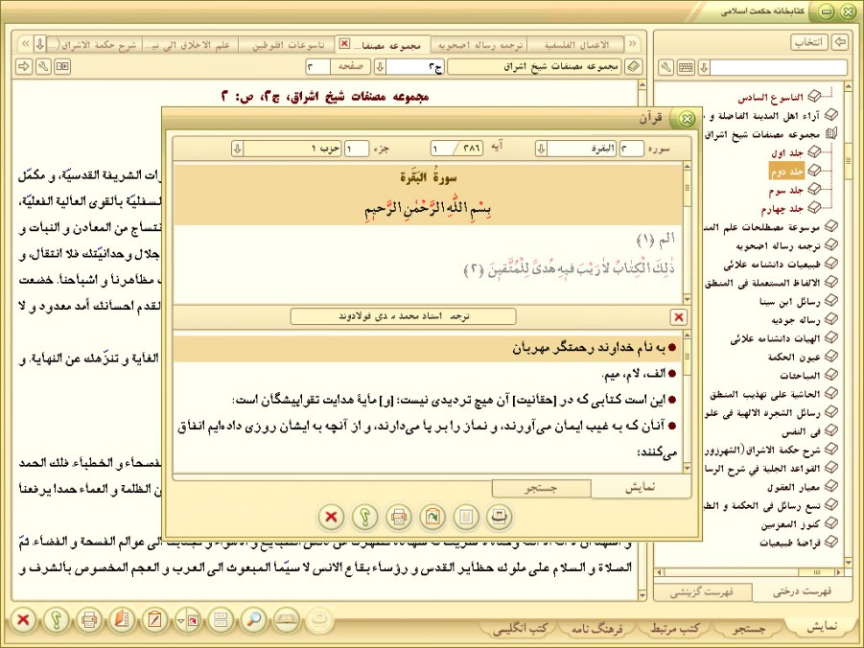Screen dimensions: 864x648
Task: Click the arrow-right go icon in the book toolbar
Action: (x=24, y=67)
